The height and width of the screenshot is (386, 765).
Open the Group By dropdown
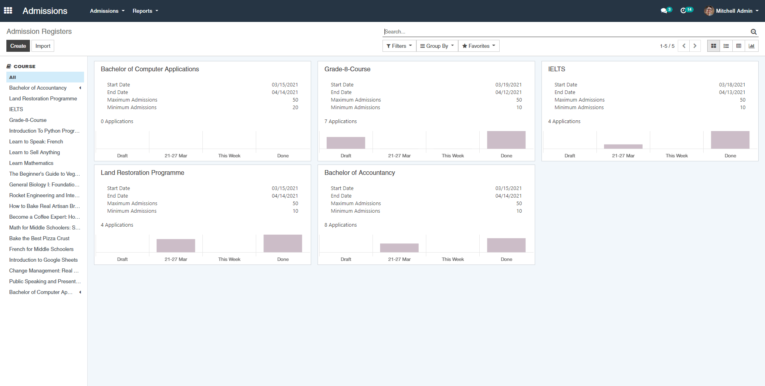coord(437,46)
